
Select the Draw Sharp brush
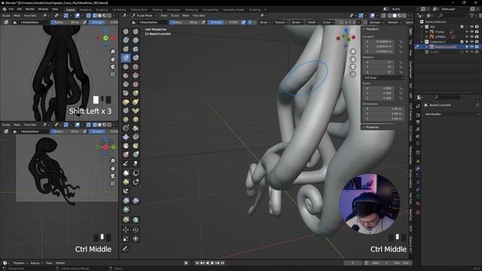click(136, 32)
